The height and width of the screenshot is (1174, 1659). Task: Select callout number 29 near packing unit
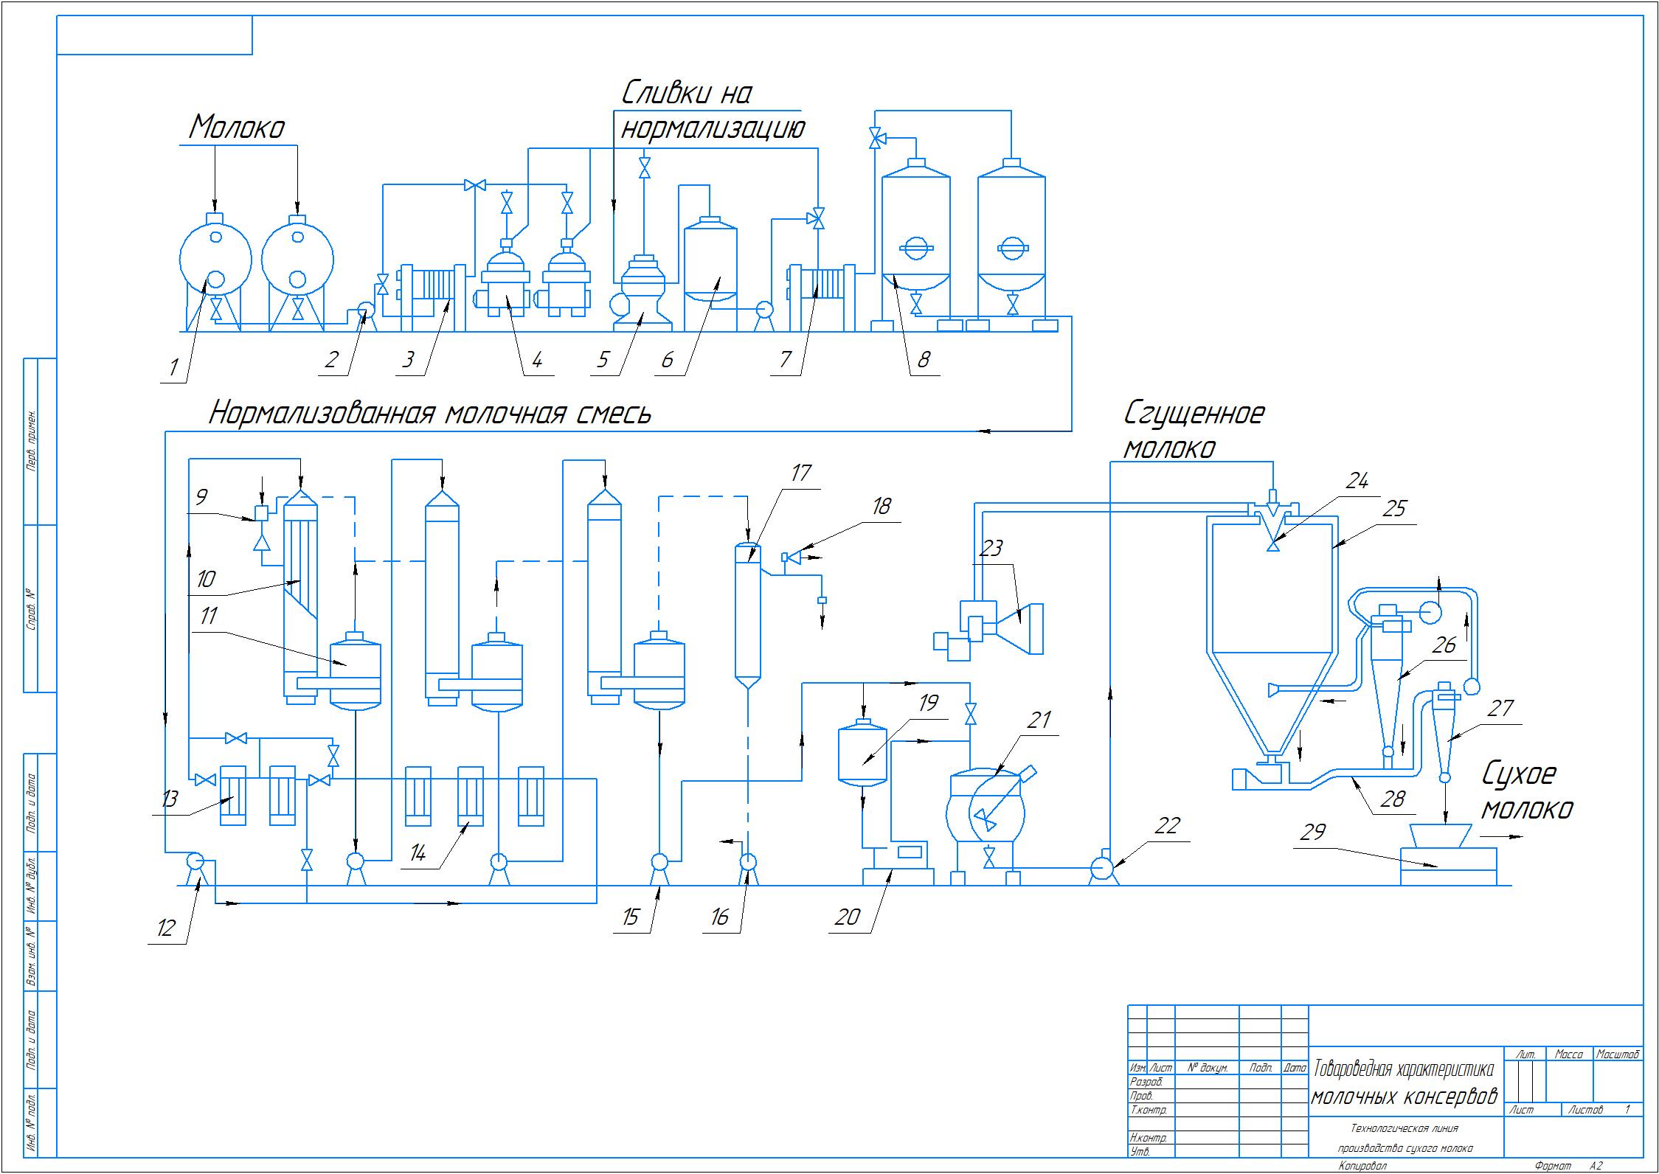(1313, 832)
